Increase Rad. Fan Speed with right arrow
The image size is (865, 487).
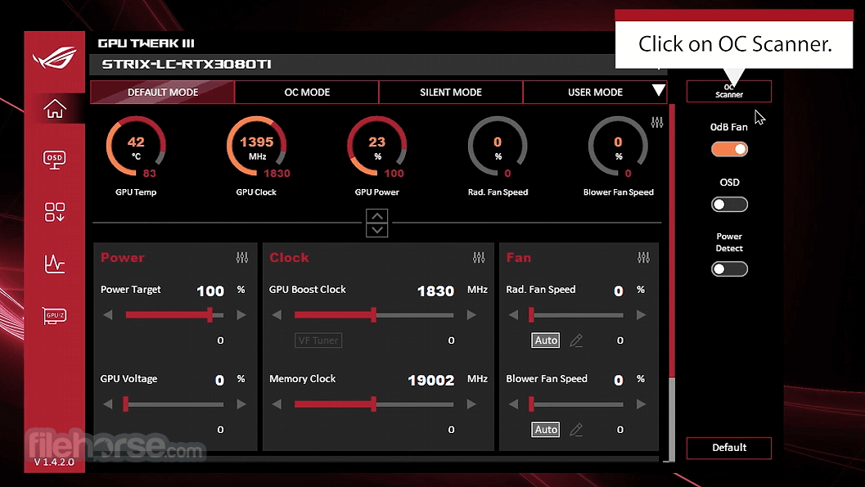point(641,315)
